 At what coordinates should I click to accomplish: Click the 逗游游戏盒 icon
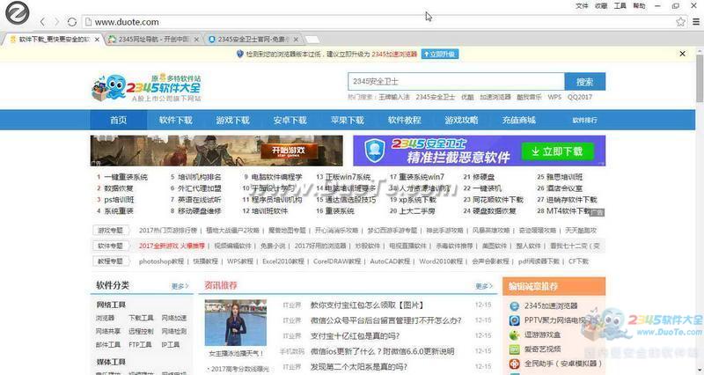coord(514,335)
